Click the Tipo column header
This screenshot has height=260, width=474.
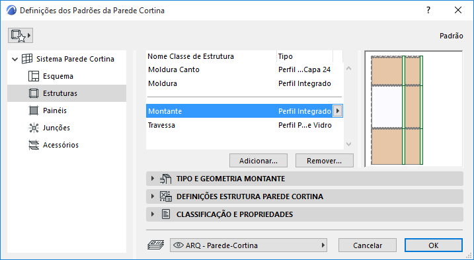tap(305, 56)
